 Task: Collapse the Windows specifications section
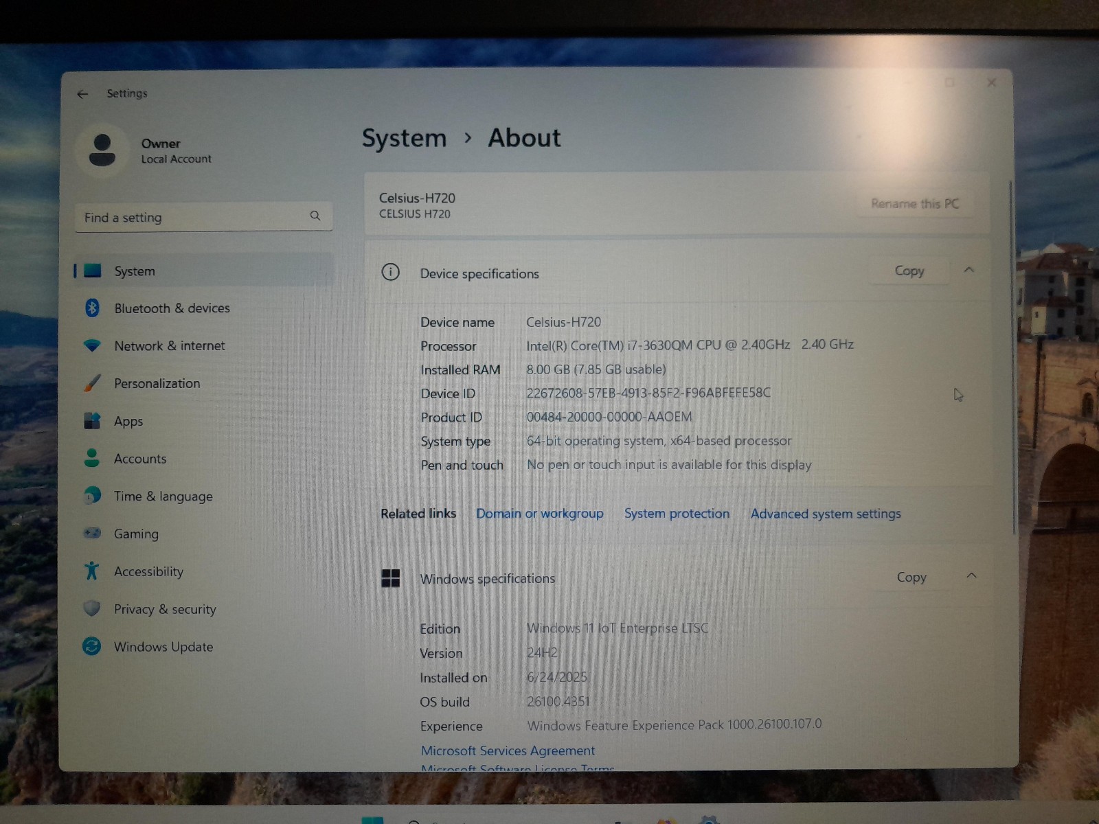point(971,575)
